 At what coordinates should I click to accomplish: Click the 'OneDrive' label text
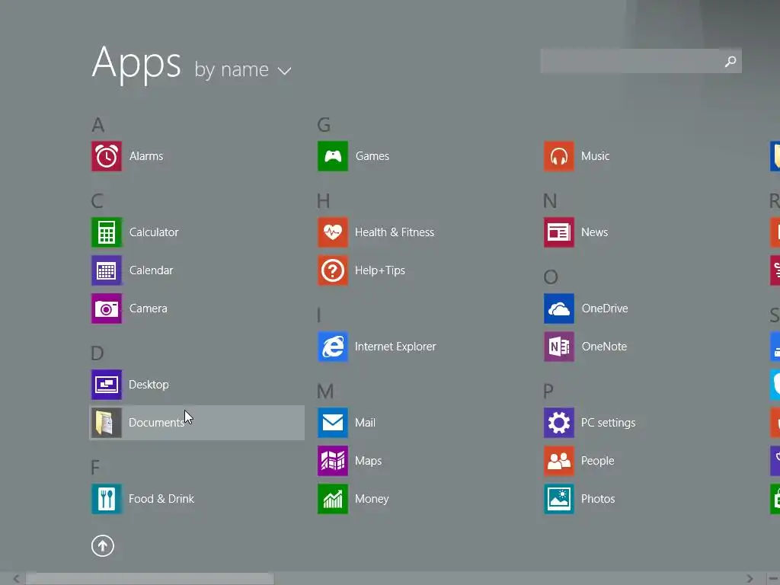click(x=605, y=308)
